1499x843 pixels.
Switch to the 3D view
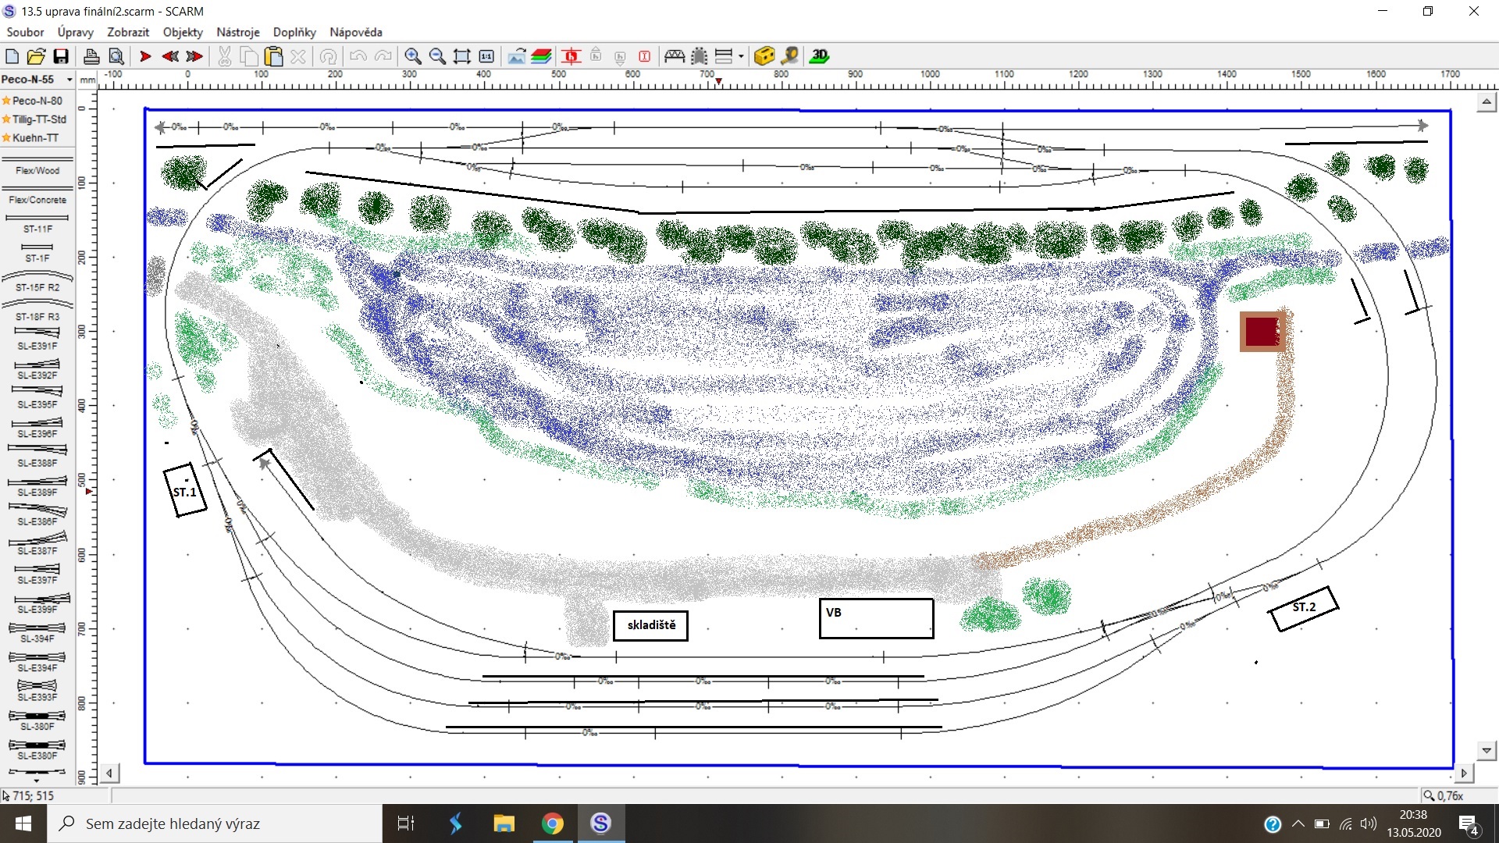(x=819, y=56)
